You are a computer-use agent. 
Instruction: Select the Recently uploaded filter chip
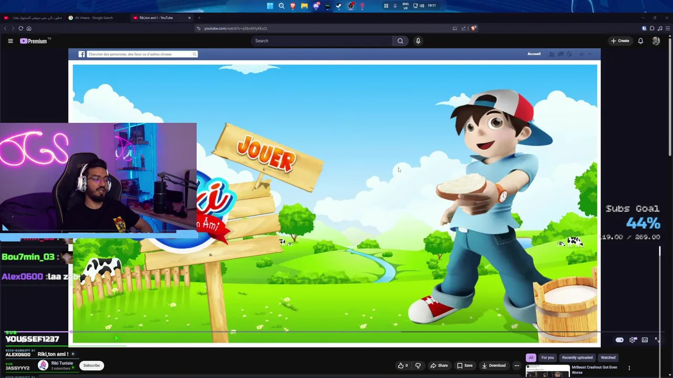(x=577, y=358)
